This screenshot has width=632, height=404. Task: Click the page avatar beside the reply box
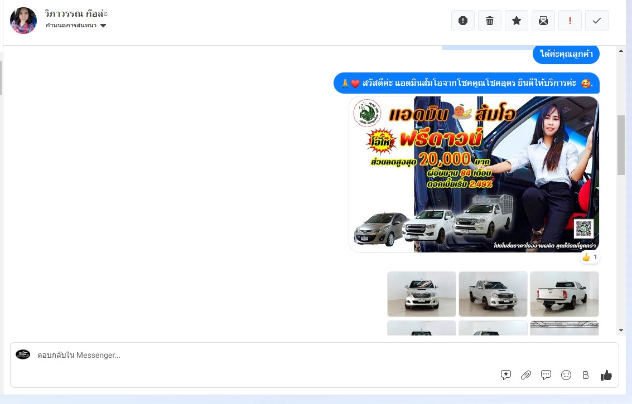23,354
